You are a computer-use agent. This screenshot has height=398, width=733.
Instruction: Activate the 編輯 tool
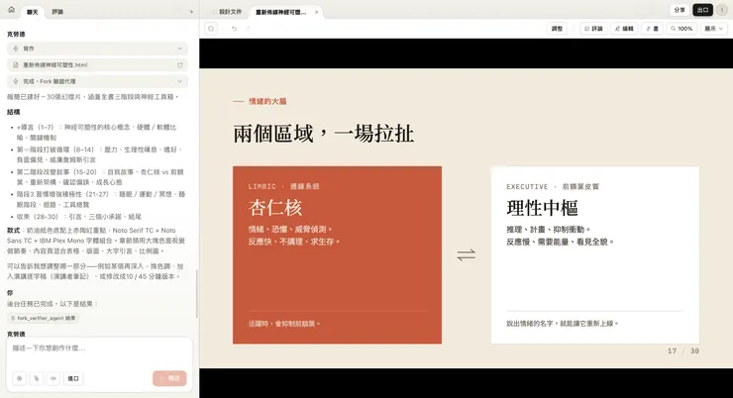[624, 29]
